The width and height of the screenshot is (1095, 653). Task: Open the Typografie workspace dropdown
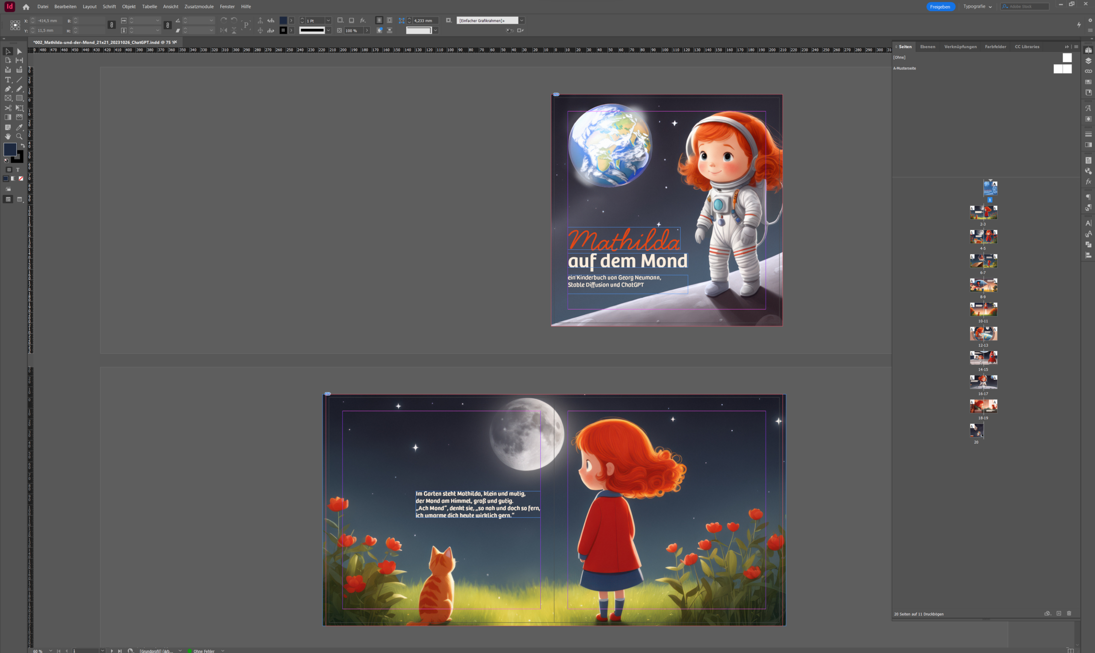point(978,6)
